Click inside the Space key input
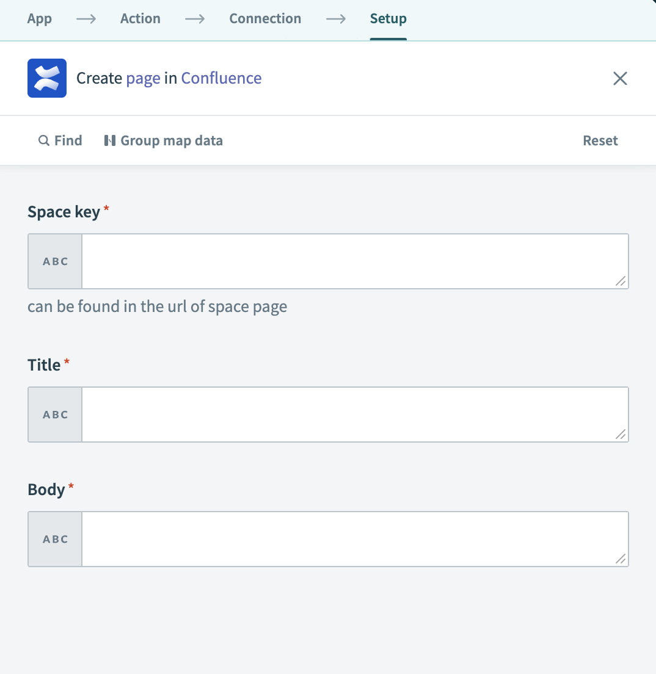656x674 pixels. 354,261
